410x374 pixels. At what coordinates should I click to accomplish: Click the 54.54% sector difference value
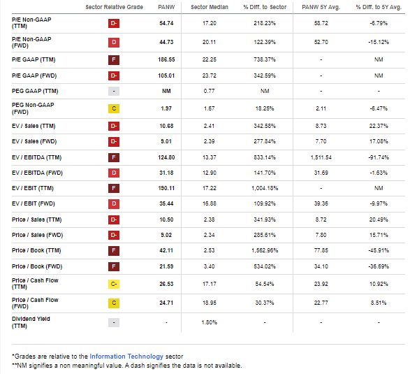point(265,284)
